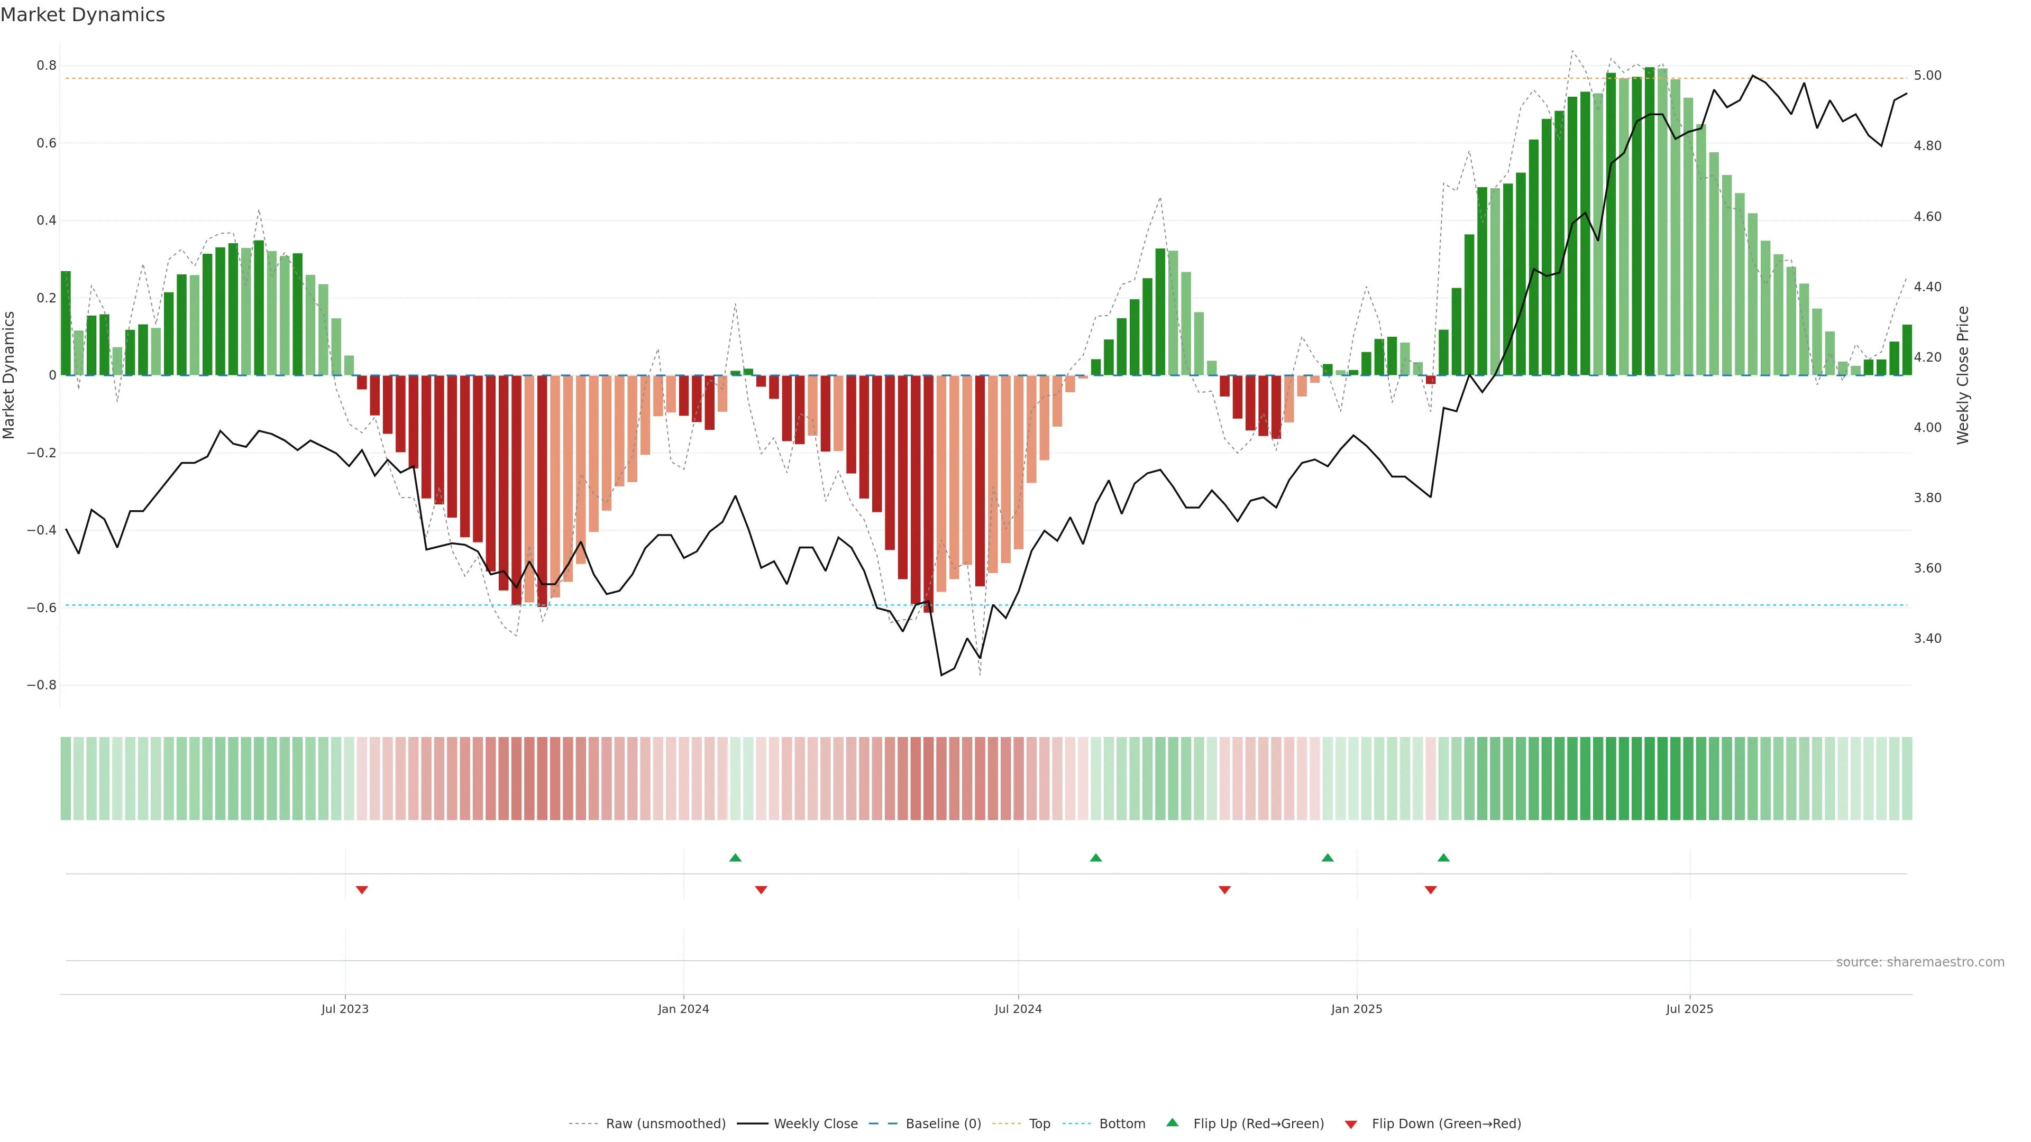Click the last red flip-down triangle marker

pos(1430,890)
